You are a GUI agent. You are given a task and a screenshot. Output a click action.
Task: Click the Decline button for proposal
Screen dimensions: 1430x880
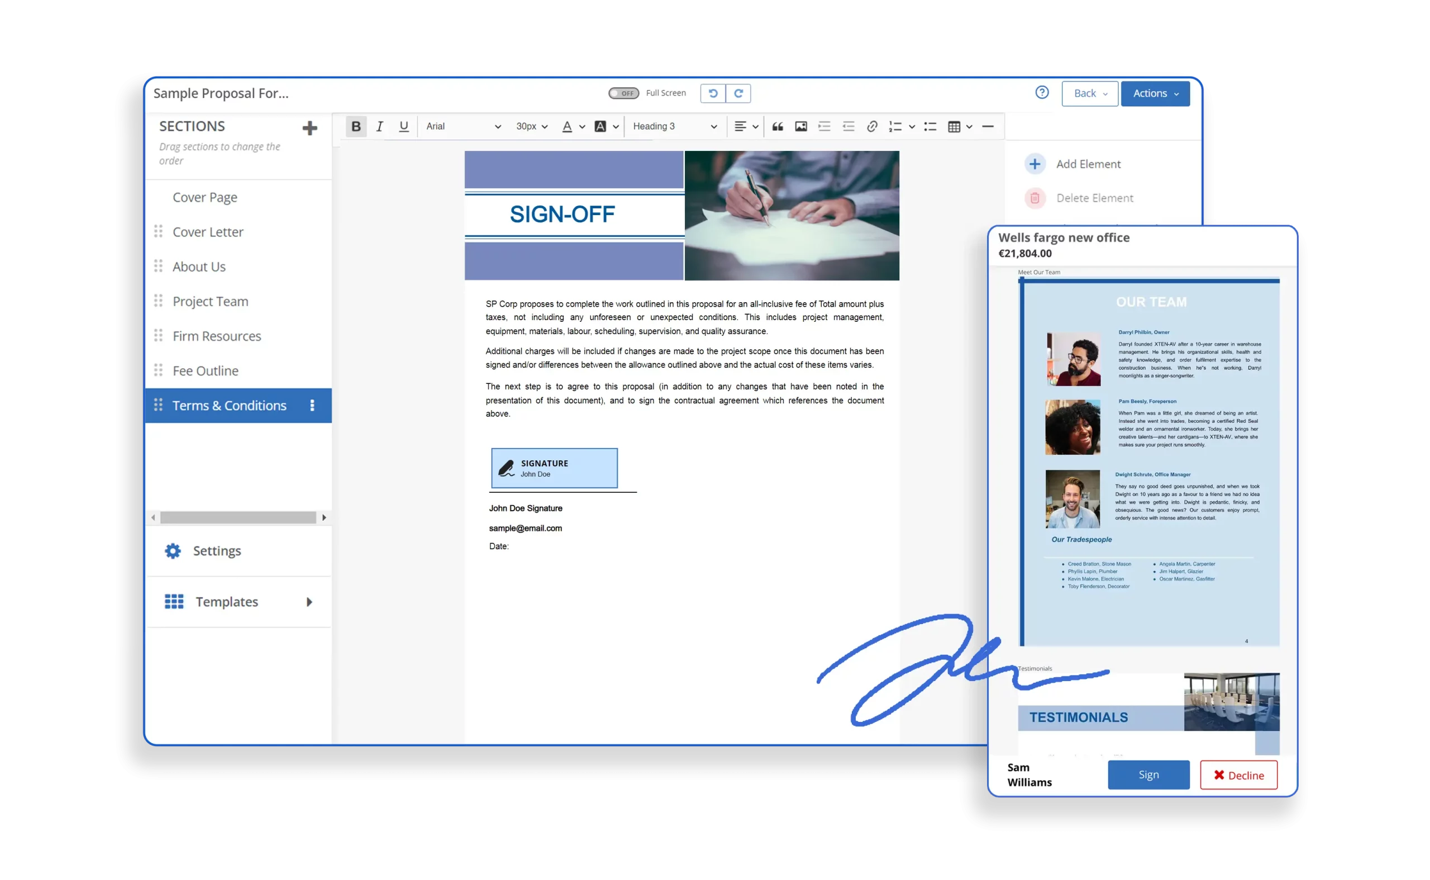coord(1238,774)
